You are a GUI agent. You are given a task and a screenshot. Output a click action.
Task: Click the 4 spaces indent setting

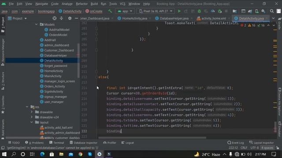tap(267, 148)
